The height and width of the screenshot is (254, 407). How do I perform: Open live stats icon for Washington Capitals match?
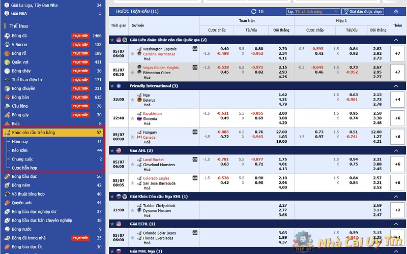coord(195,49)
